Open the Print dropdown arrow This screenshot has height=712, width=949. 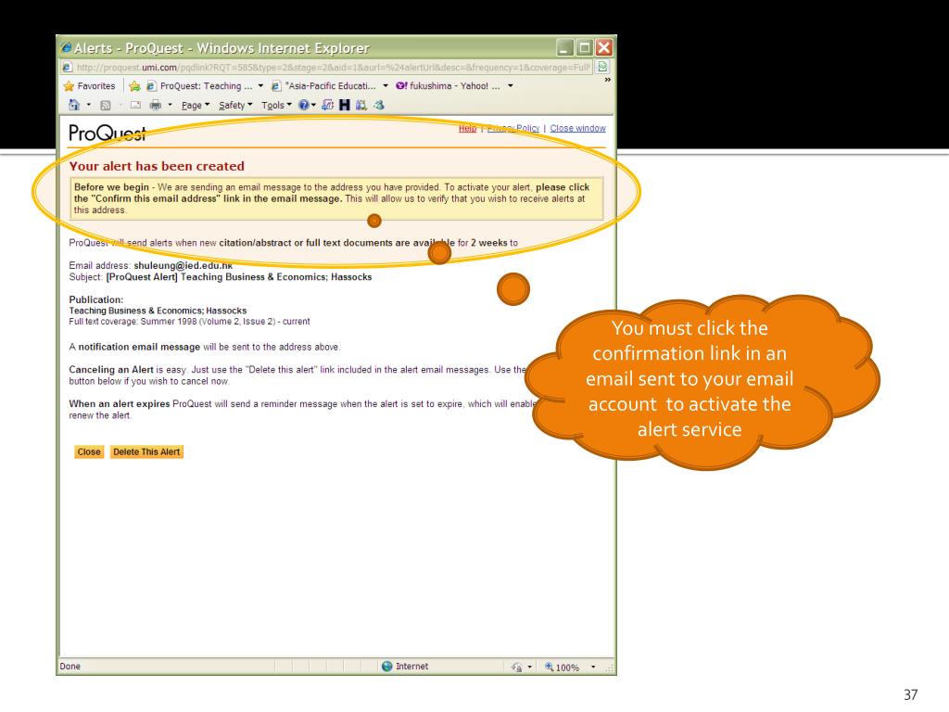(171, 105)
